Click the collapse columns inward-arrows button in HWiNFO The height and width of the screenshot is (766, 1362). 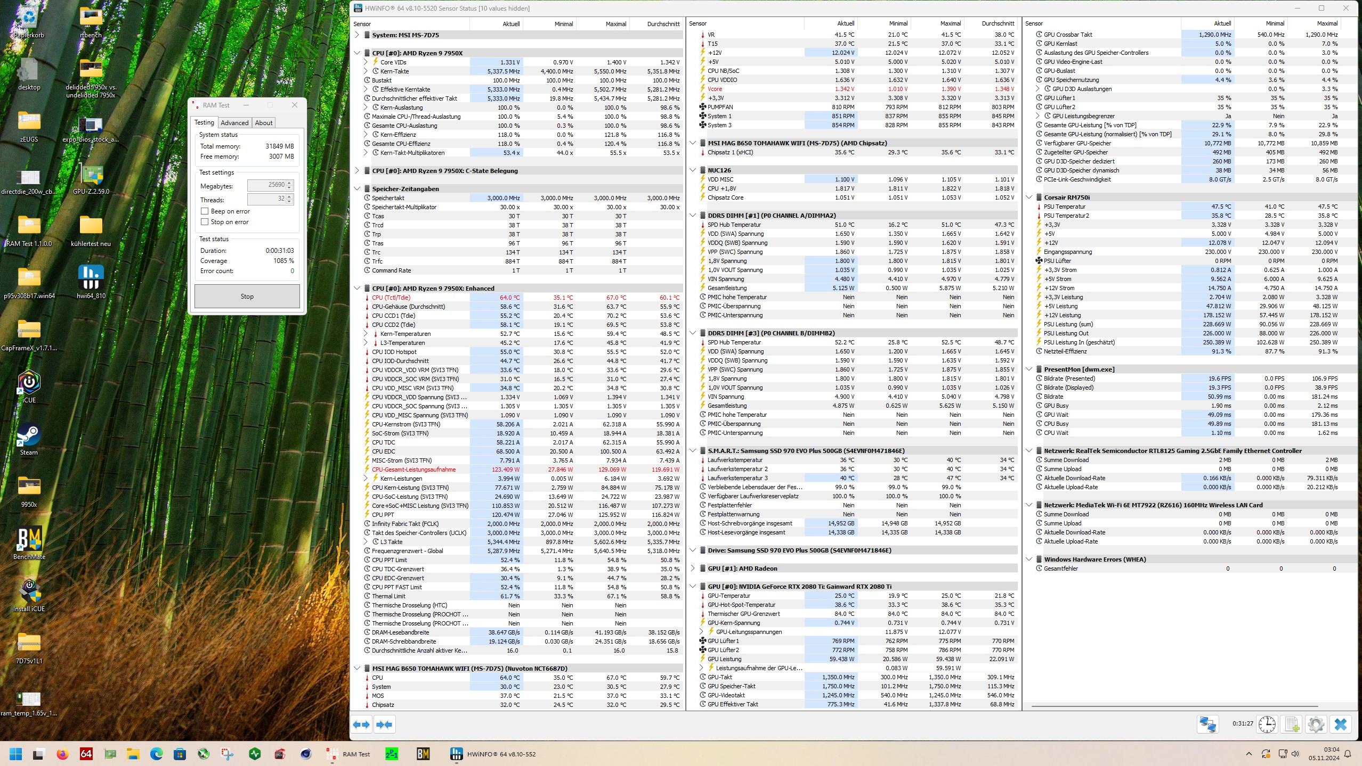pyautogui.click(x=384, y=724)
